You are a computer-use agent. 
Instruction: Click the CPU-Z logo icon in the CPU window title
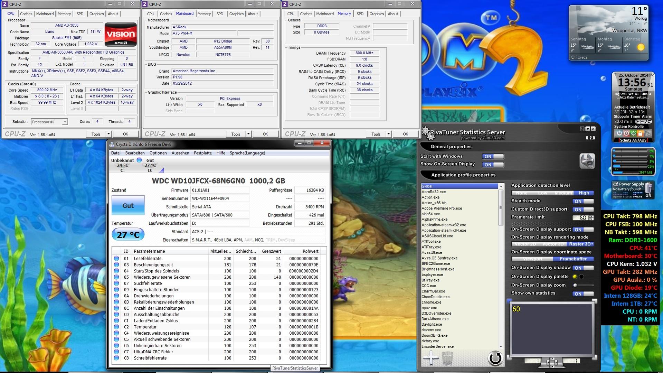click(5, 4)
